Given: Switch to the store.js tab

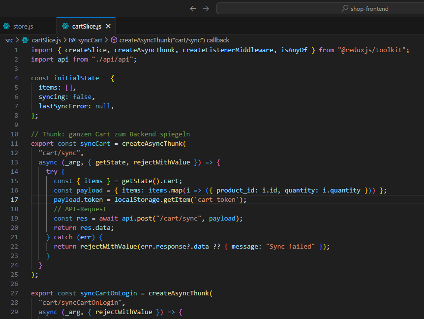Looking at the screenshot, I should [23, 26].
